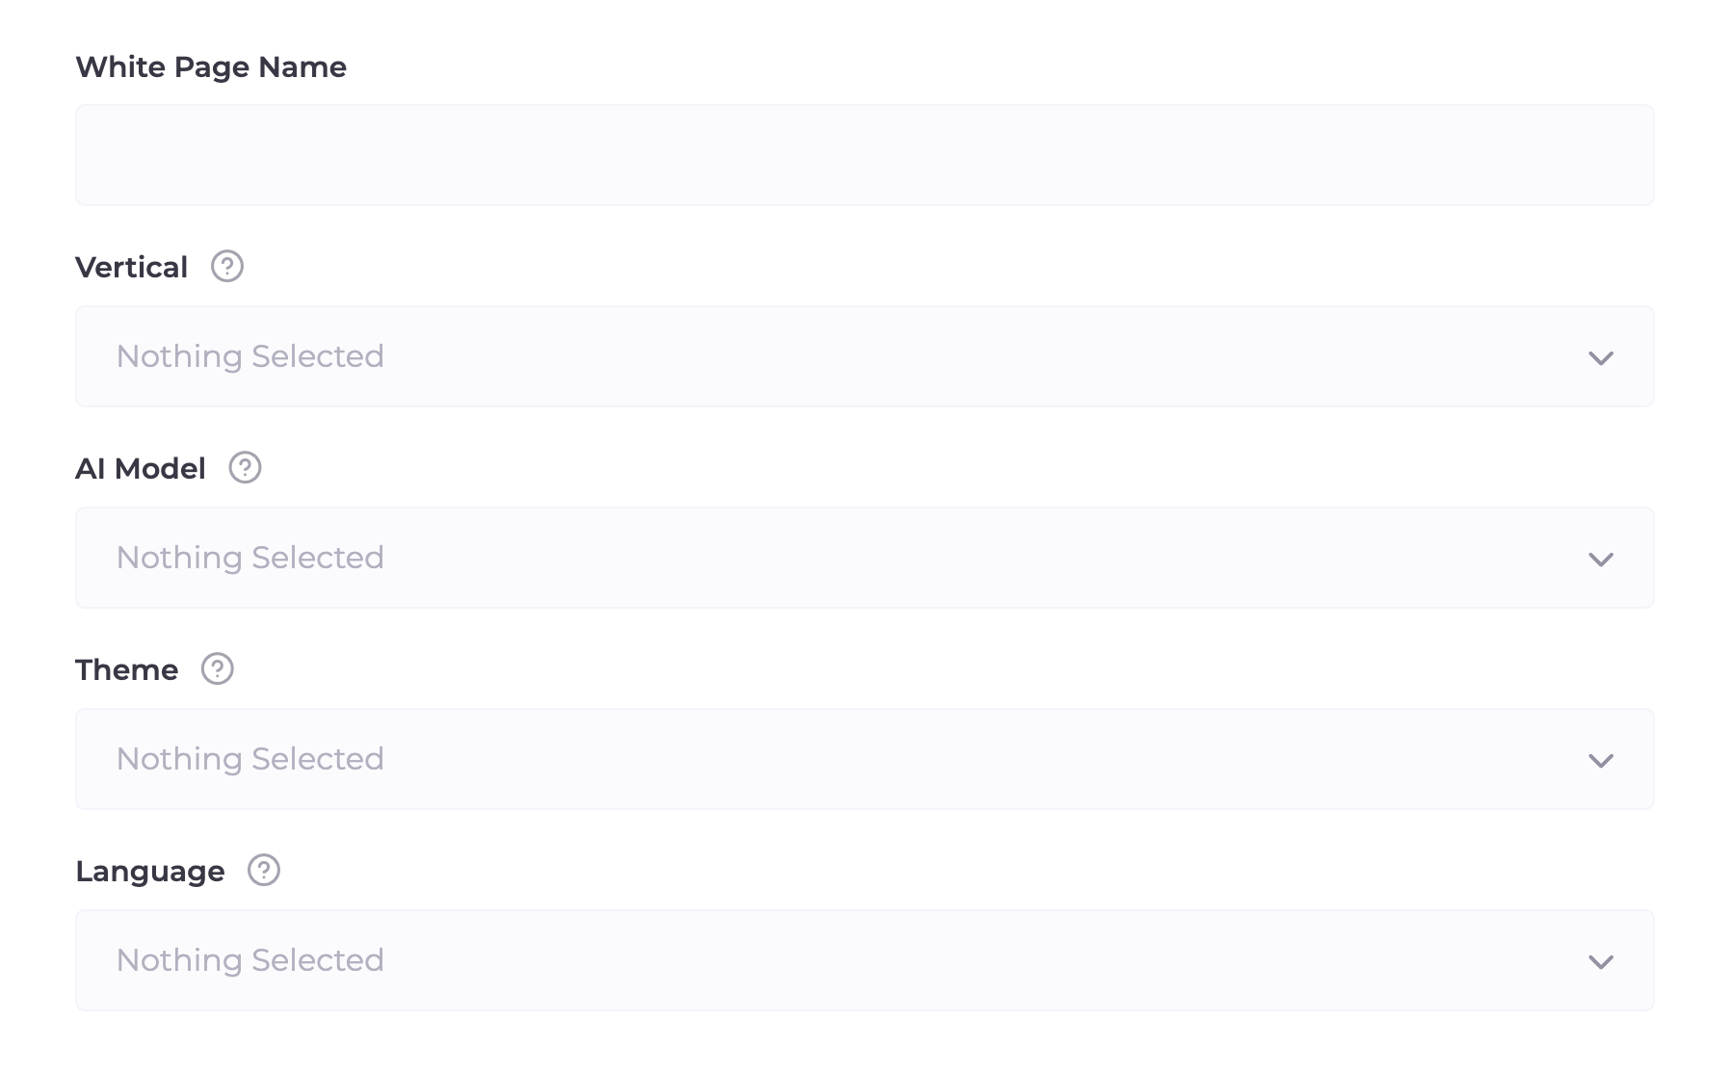Click the Vertical field label
The width and height of the screenshot is (1730, 1071).
(x=132, y=267)
